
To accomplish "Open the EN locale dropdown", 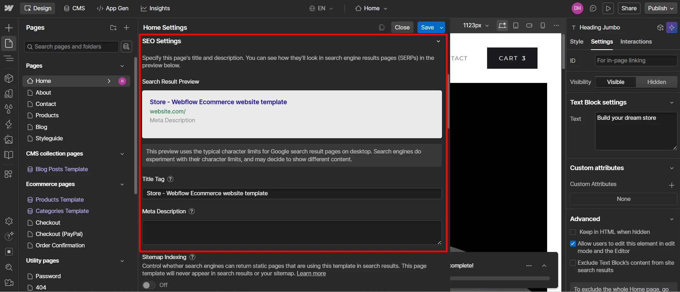I will click(321, 8).
